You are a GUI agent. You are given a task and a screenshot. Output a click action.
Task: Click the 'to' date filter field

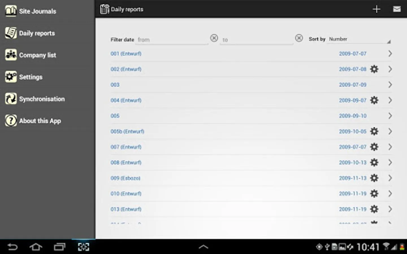point(257,40)
